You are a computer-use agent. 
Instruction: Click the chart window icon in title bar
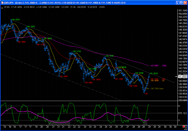coord(2,2)
